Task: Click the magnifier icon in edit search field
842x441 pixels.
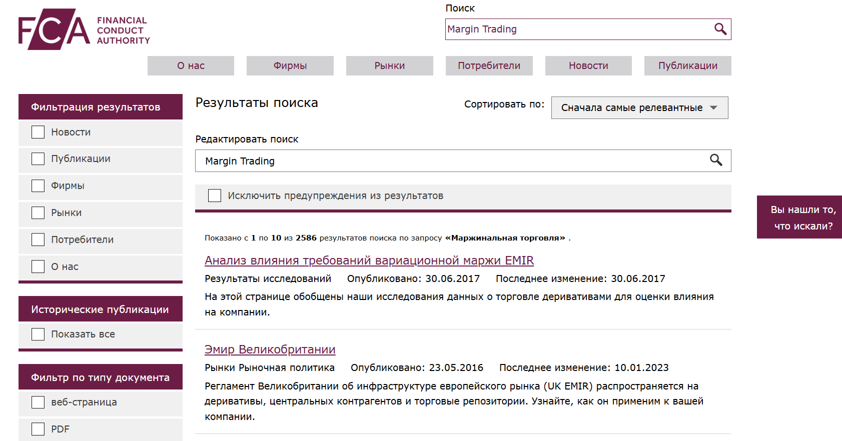Action: (716, 160)
